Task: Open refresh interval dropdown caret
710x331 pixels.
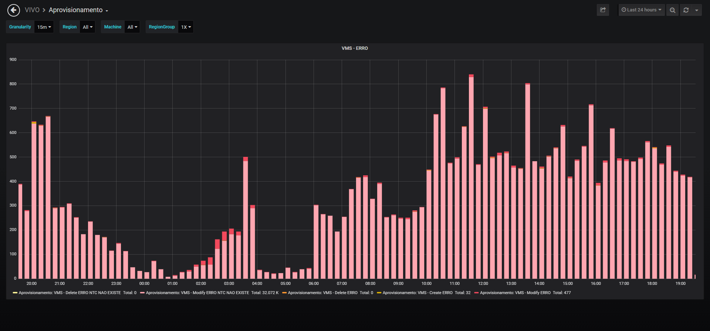Action: click(697, 10)
